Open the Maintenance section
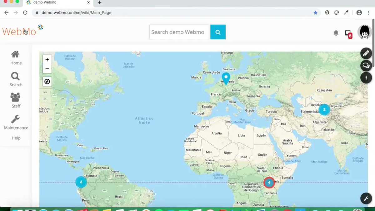Viewport: 375px width, 211px height. tap(16, 122)
